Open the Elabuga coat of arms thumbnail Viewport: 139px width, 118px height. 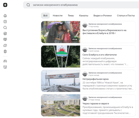click(61, 56)
